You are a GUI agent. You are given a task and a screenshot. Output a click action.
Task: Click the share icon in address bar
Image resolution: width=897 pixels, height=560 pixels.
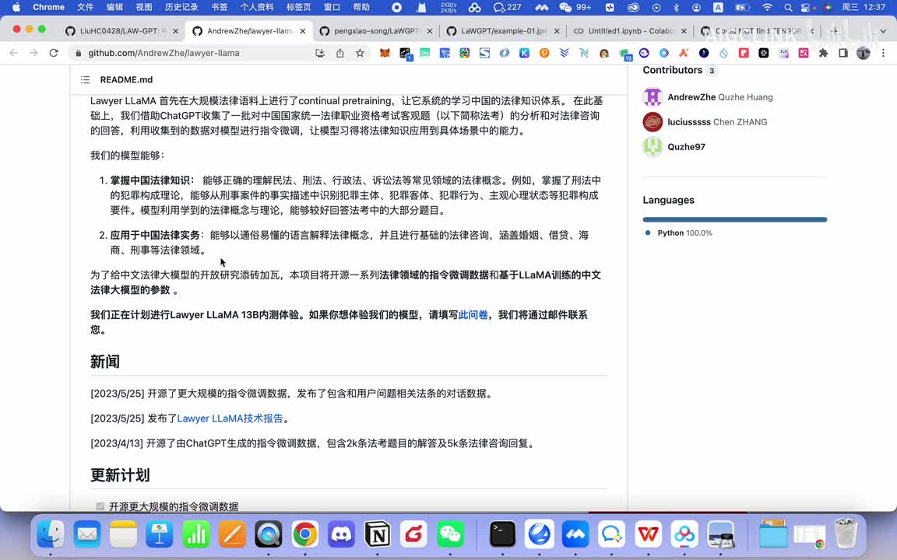pyautogui.click(x=340, y=53)
